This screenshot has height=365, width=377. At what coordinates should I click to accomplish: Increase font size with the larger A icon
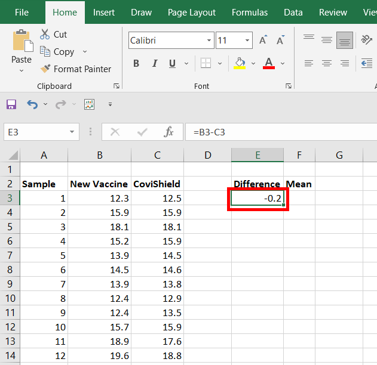263,41
